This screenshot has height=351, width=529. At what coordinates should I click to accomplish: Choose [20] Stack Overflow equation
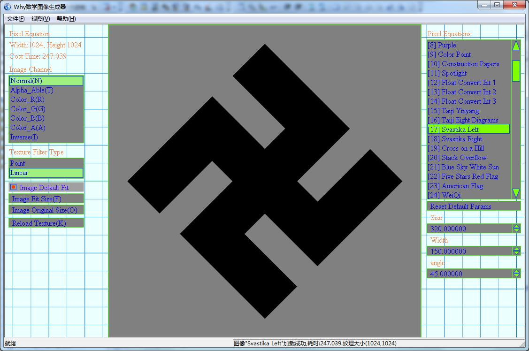click(x=464, y=158)
